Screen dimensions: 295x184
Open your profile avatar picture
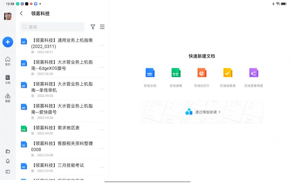pyautogui.click(x=8, y=16)
